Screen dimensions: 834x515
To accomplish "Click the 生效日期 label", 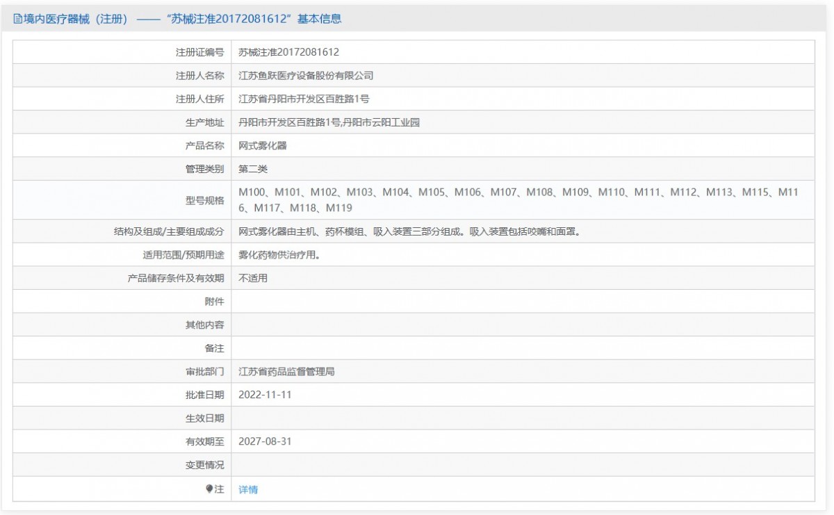I will (205, 418).
